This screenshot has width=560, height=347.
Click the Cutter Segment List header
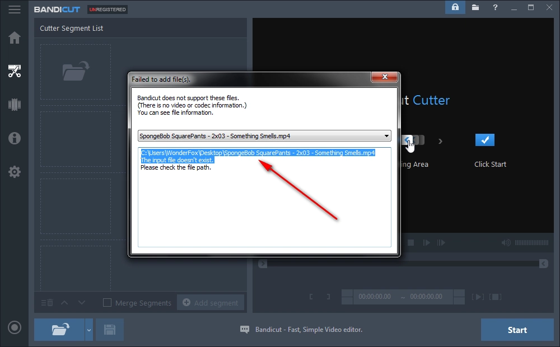tap(72, 28)
